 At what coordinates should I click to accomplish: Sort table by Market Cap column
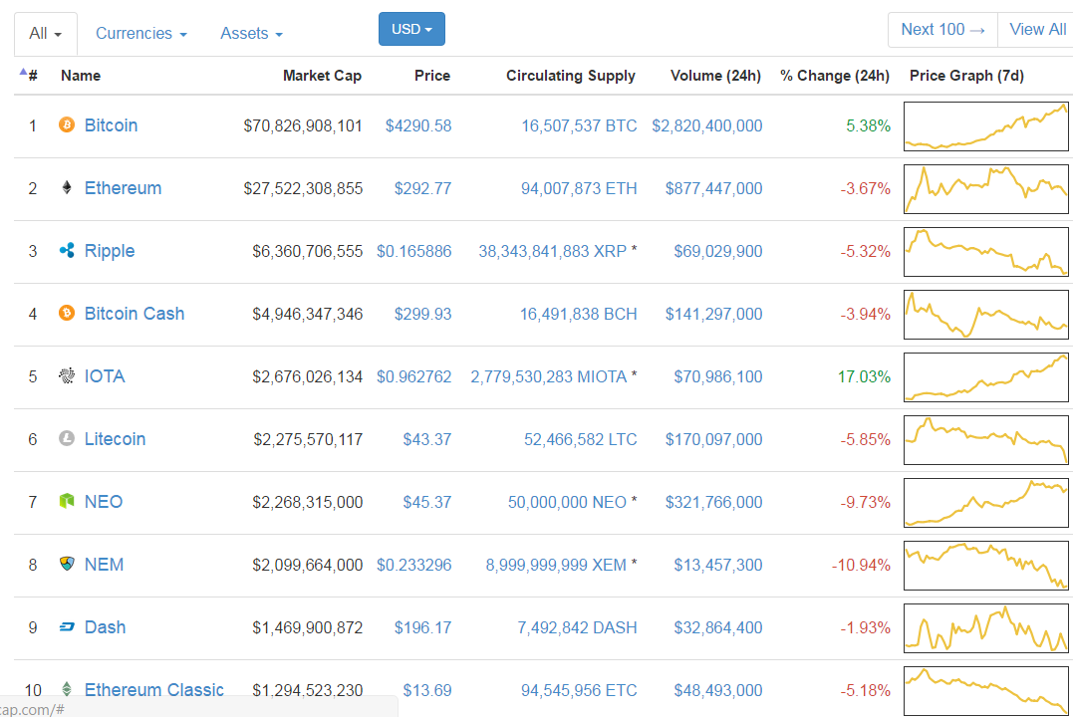pos(322,76)
